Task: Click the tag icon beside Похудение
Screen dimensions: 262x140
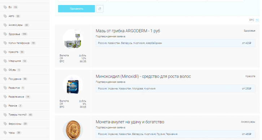Action: point(5,79)
